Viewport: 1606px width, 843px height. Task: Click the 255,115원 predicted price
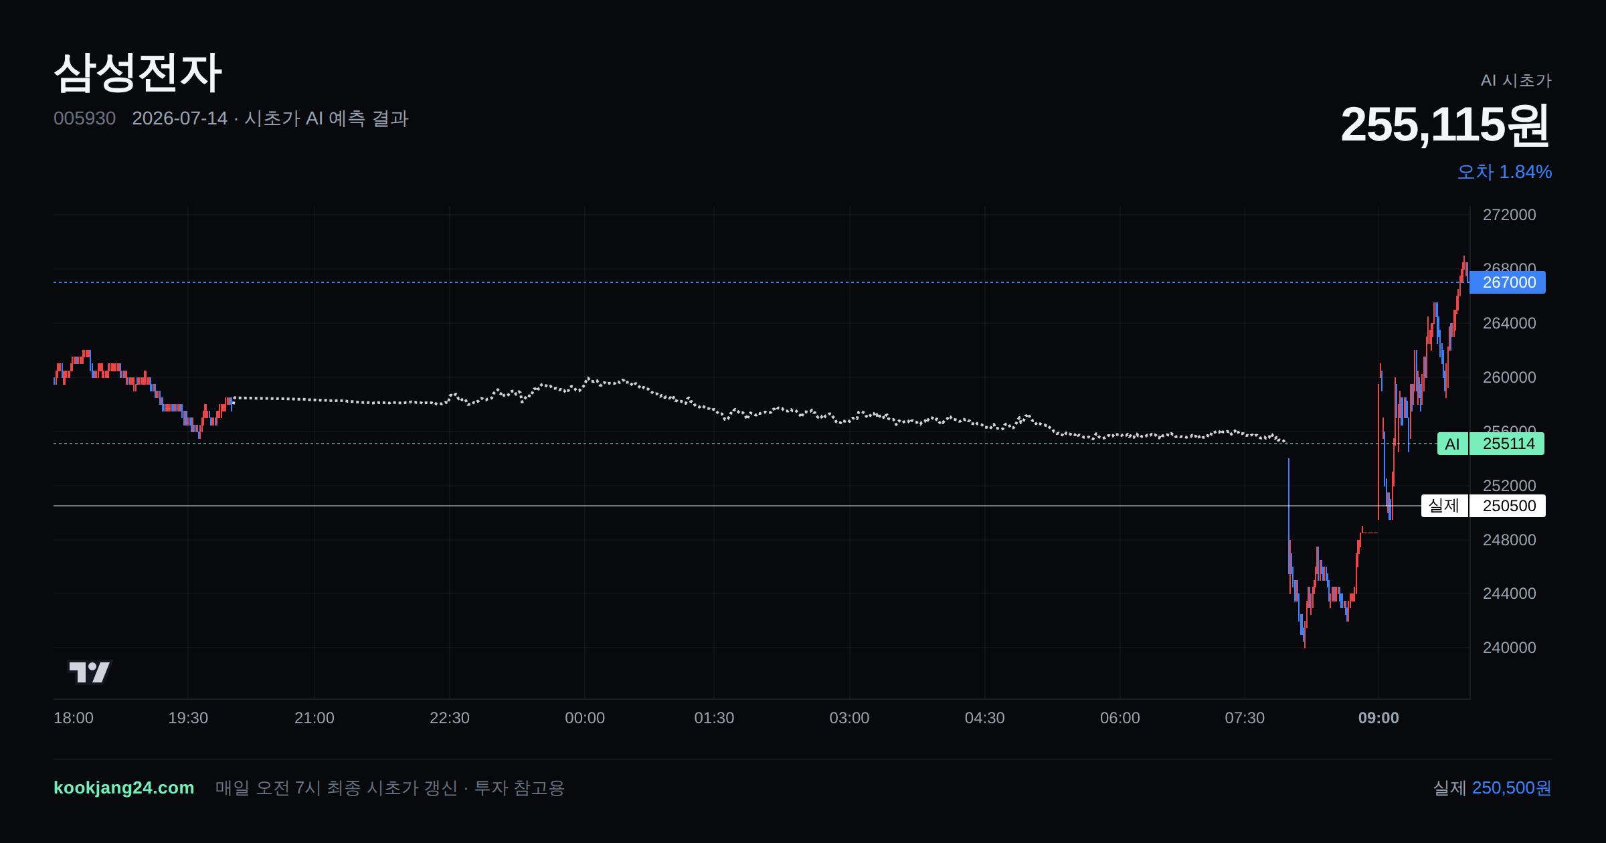pyautogui.click(x=1445, y=125)
